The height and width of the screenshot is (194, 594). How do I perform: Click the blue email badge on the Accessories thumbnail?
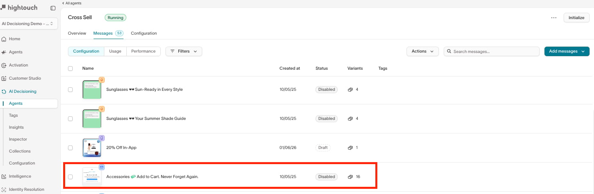click(x=102, y=167)
